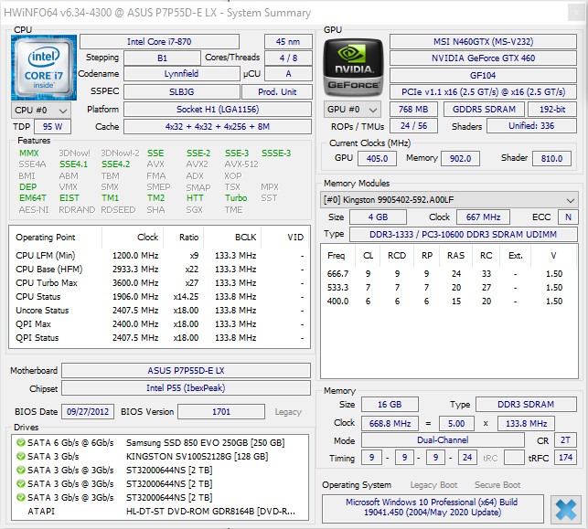Click the Dual-Channel mode field
The height and width of the screenshot is (529, 588).
(443, 440)
